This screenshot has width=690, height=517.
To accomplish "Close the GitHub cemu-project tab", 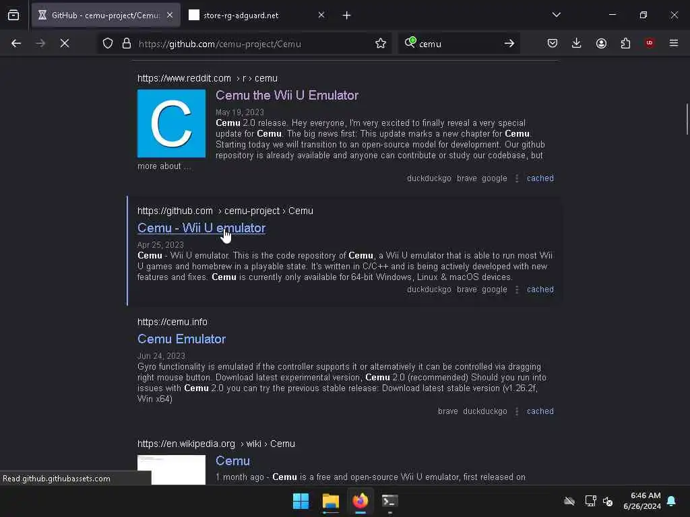I will [170, 15].
